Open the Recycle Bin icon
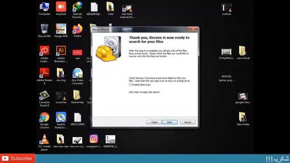Viewport: 290px width, 163px height. pos(44,31)
